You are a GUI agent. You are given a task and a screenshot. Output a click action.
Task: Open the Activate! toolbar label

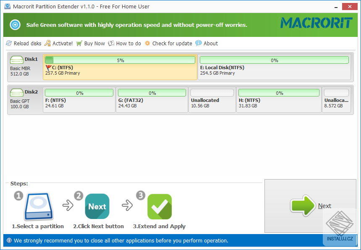pyautogui.click(x=63, y=44)
